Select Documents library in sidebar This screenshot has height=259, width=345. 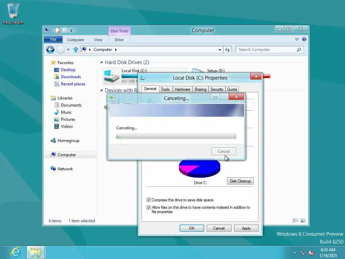(71, 105)
